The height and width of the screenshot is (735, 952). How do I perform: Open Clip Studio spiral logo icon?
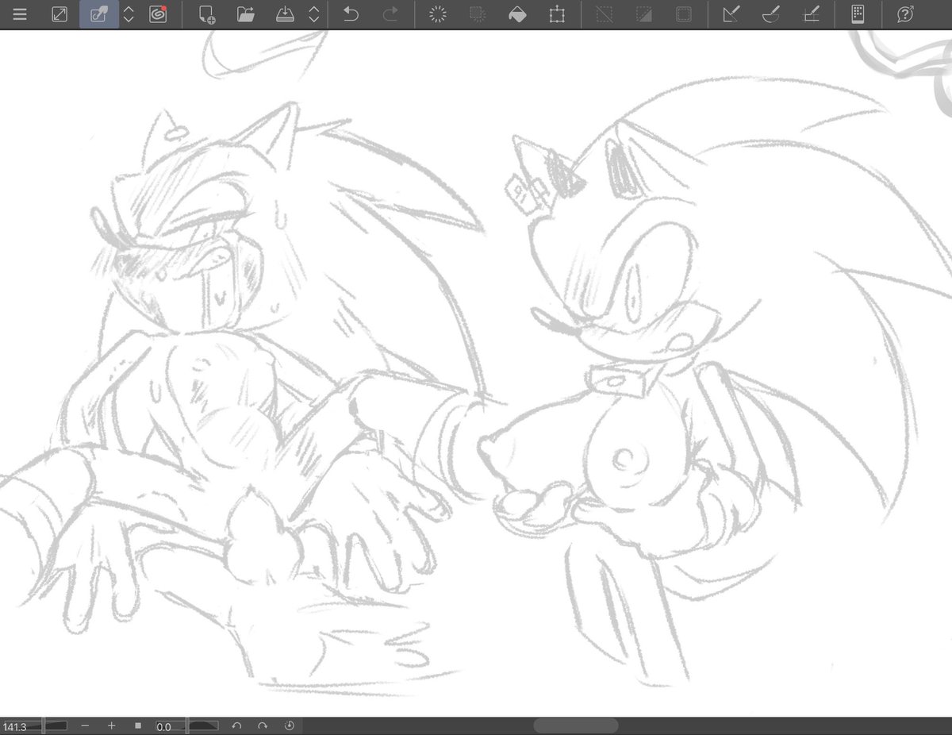(x=158, y=14)
